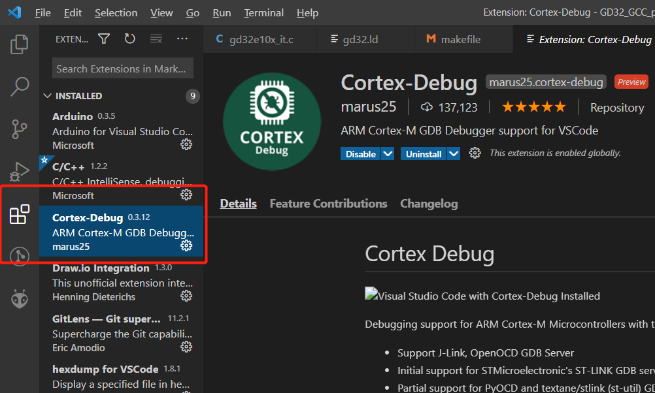Click the installed count badge 9
This screenshot has width=655, height=393.
coord(193,96)
